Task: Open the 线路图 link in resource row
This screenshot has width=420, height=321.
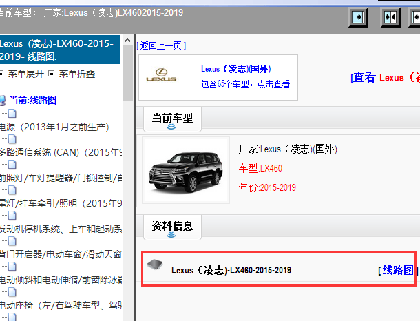Action: coord(398,270)
